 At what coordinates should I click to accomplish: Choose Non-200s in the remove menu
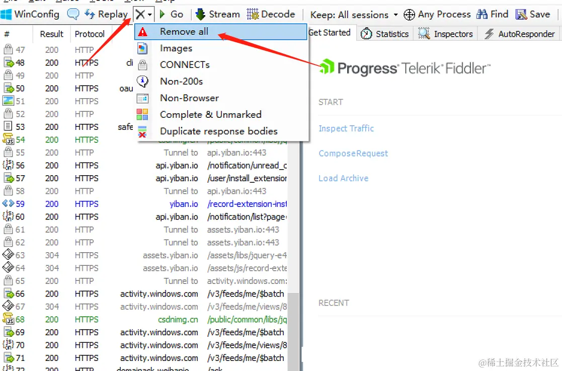(x=221, y=82)
